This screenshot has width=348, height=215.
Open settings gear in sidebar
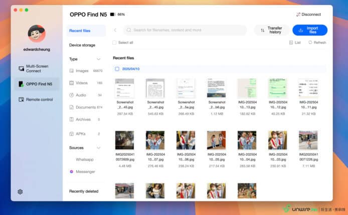20,192
